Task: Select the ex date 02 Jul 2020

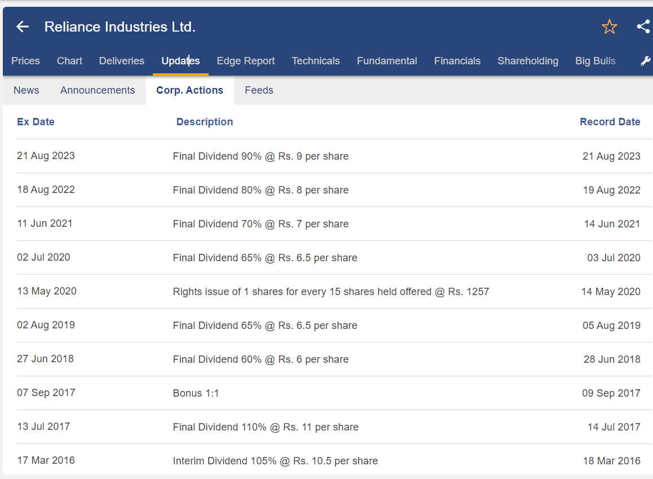Action: (43, 257)
